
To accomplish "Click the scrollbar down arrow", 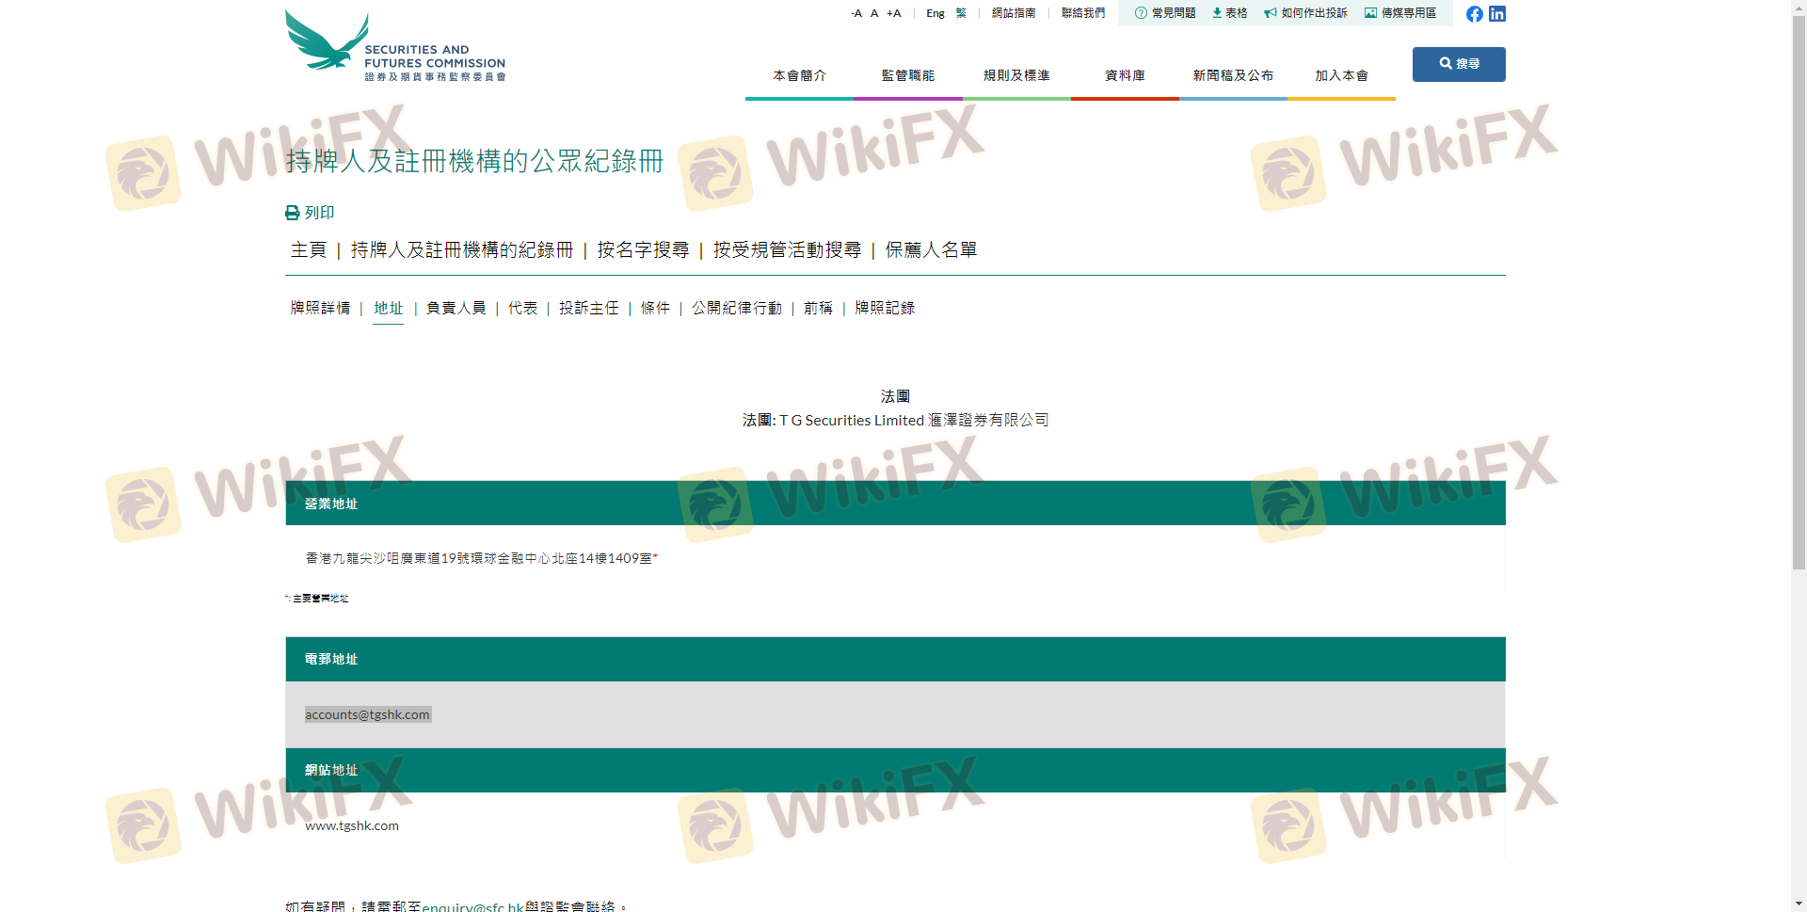I will [1799, 904].
